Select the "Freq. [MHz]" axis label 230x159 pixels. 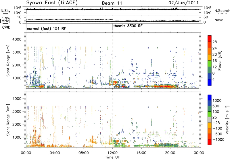[5, 19]
